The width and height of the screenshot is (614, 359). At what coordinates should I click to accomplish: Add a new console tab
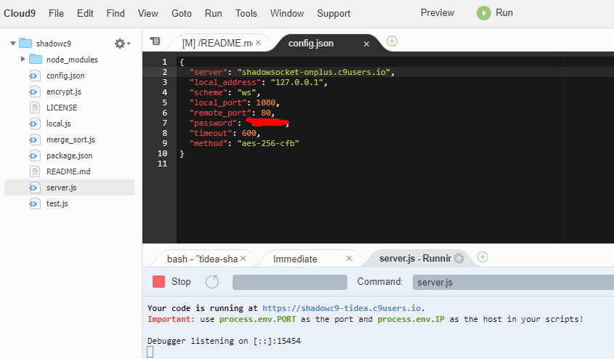click(x=482, y=257)
